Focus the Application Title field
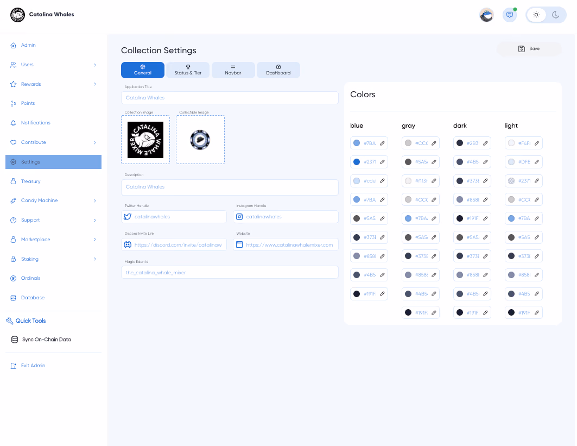The image size is (577, 446). pos(230,98)
